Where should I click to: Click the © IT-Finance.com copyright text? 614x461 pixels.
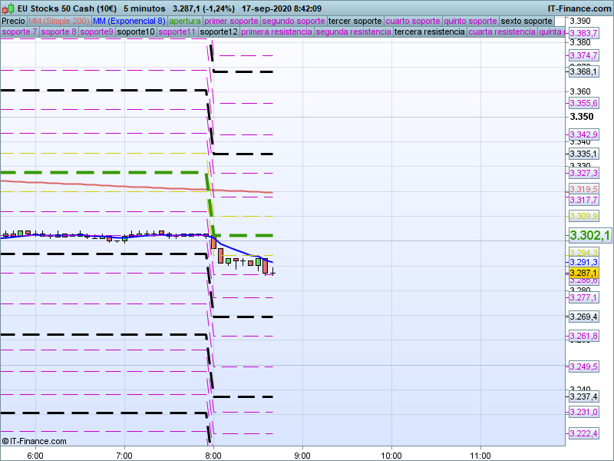coord(35,441)
